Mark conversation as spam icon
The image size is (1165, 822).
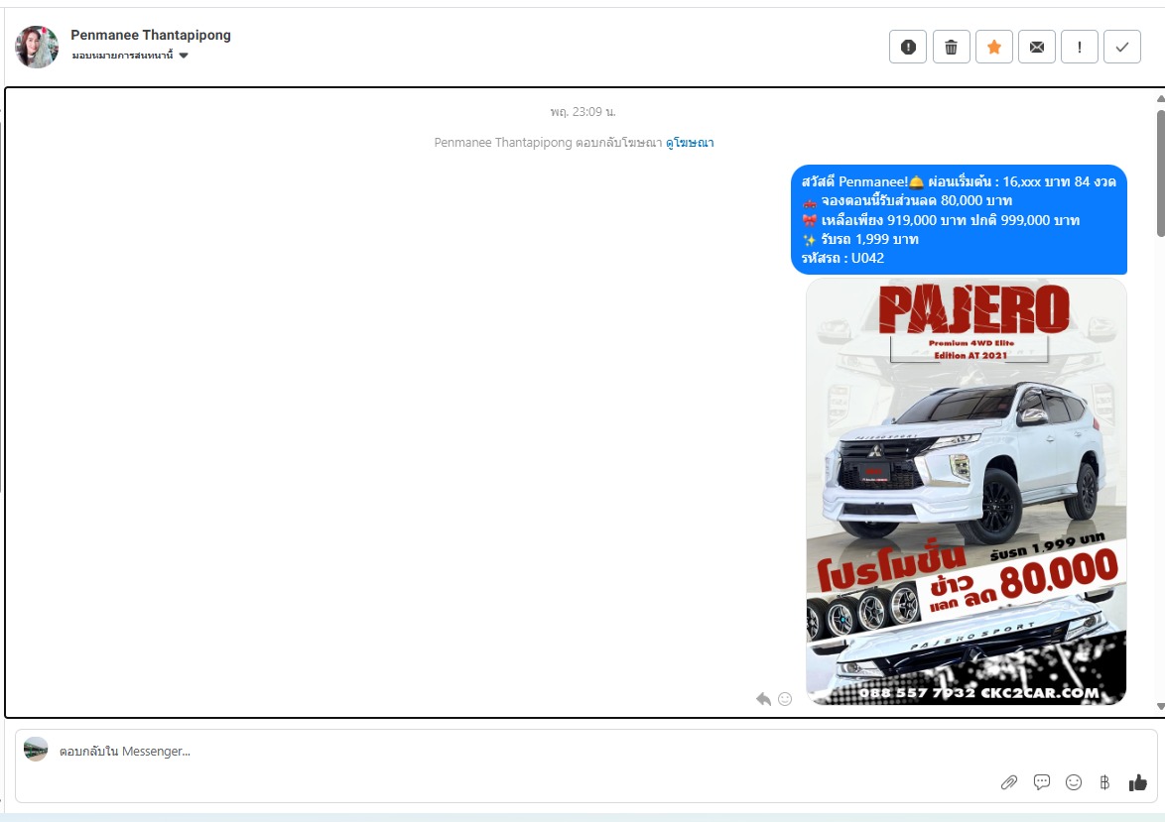tap(908, 48)
